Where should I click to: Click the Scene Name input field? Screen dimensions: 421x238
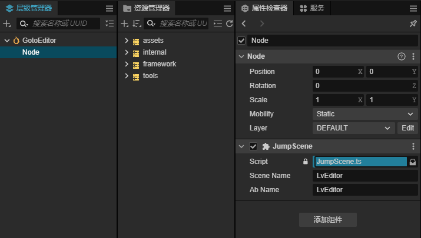pyautogui.click(x=365, y=176)
